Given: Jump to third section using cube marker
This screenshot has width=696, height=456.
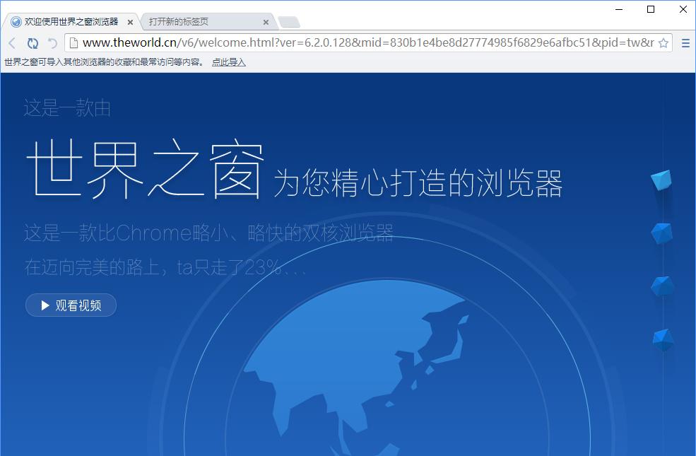Looking at the screenshot, I should point(662,286).
